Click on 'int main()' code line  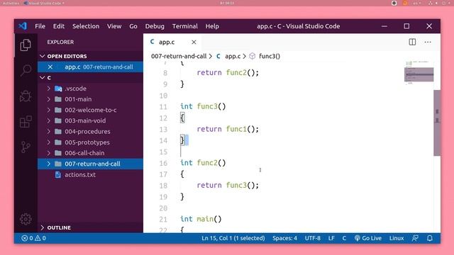click(201, 219)
